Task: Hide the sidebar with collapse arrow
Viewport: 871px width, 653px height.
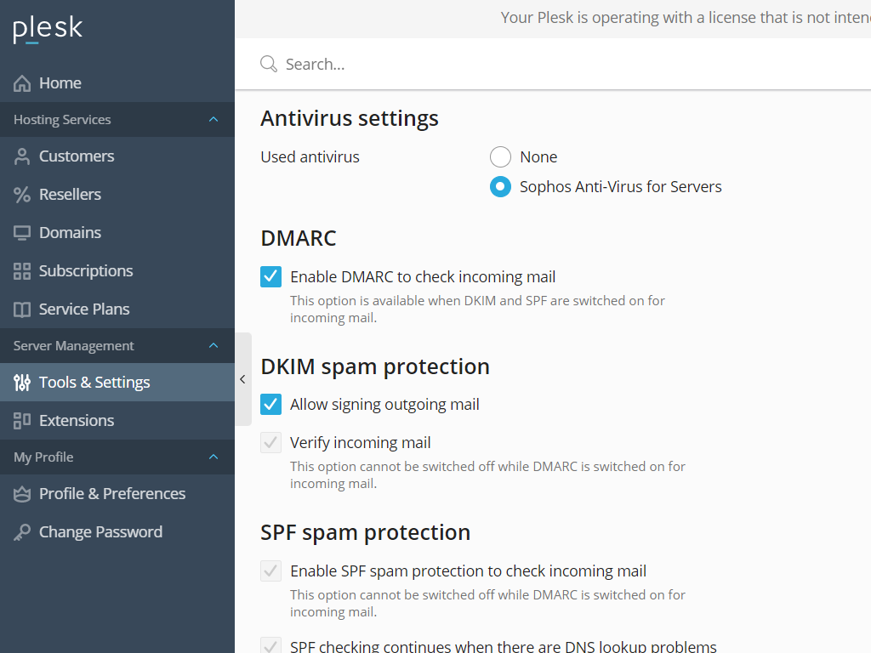Action: pos(242,379)
